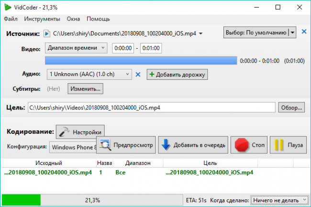Open Конфигурация Windows Phone preset dropdown
Viewport: 311px width, 207px height.
tap(73, 147)
